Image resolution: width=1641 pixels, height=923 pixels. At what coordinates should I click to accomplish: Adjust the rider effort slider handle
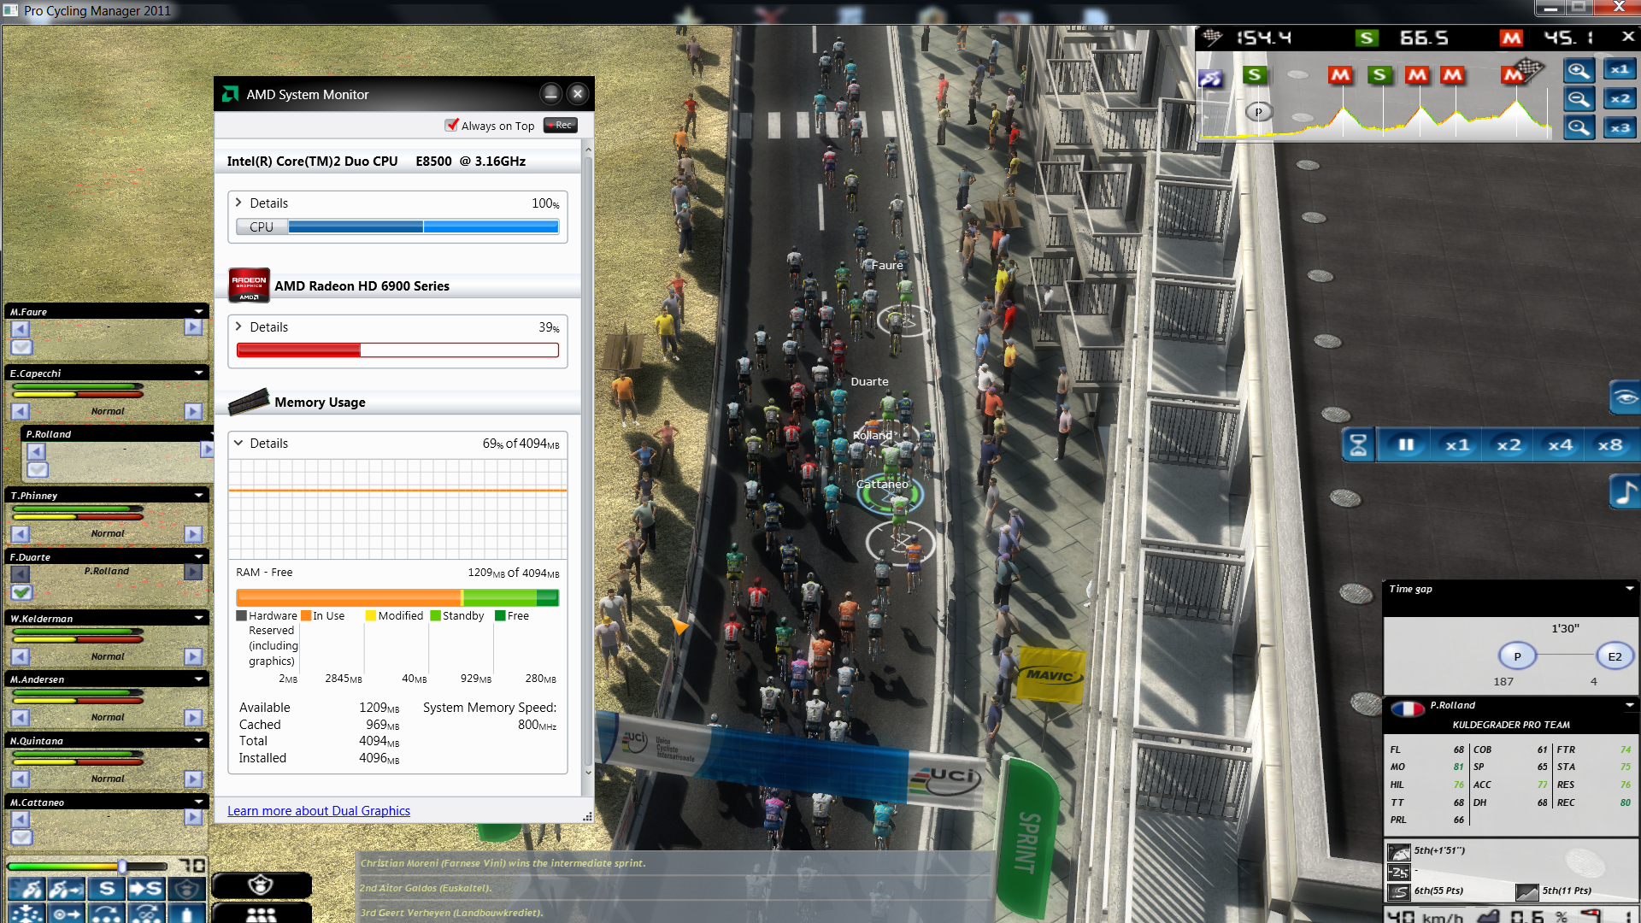click(122, 867)
